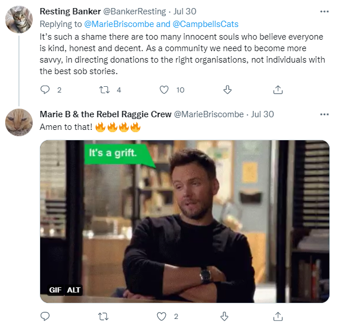Like Resting Banker's tweet

[164, 90]
